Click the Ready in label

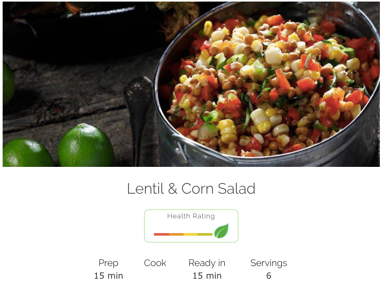tap(207, 263)
